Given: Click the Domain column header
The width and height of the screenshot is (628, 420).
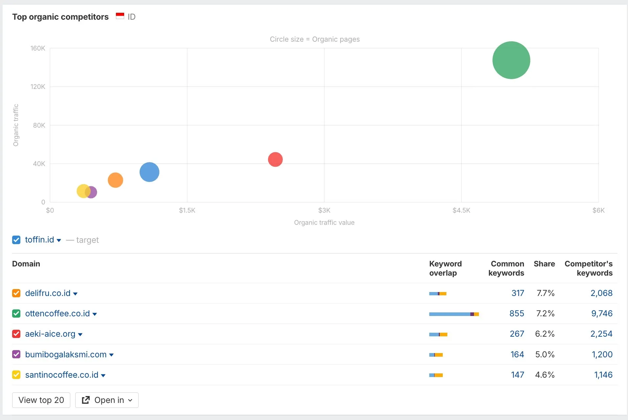Looking at the screenshot, I should [26, 264].
